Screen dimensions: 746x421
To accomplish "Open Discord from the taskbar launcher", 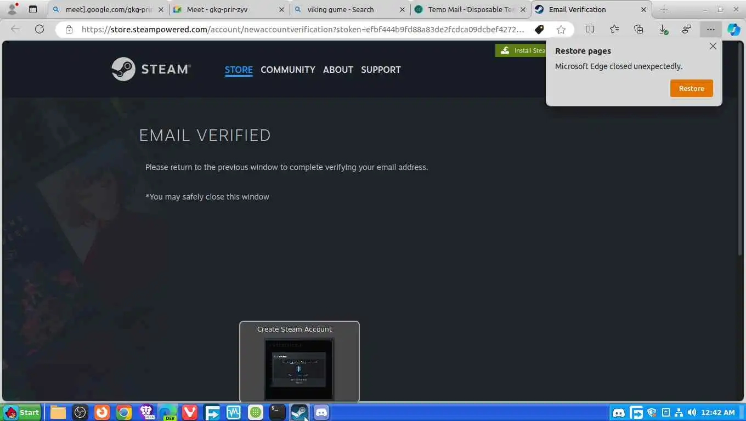I will coord(321,412).
